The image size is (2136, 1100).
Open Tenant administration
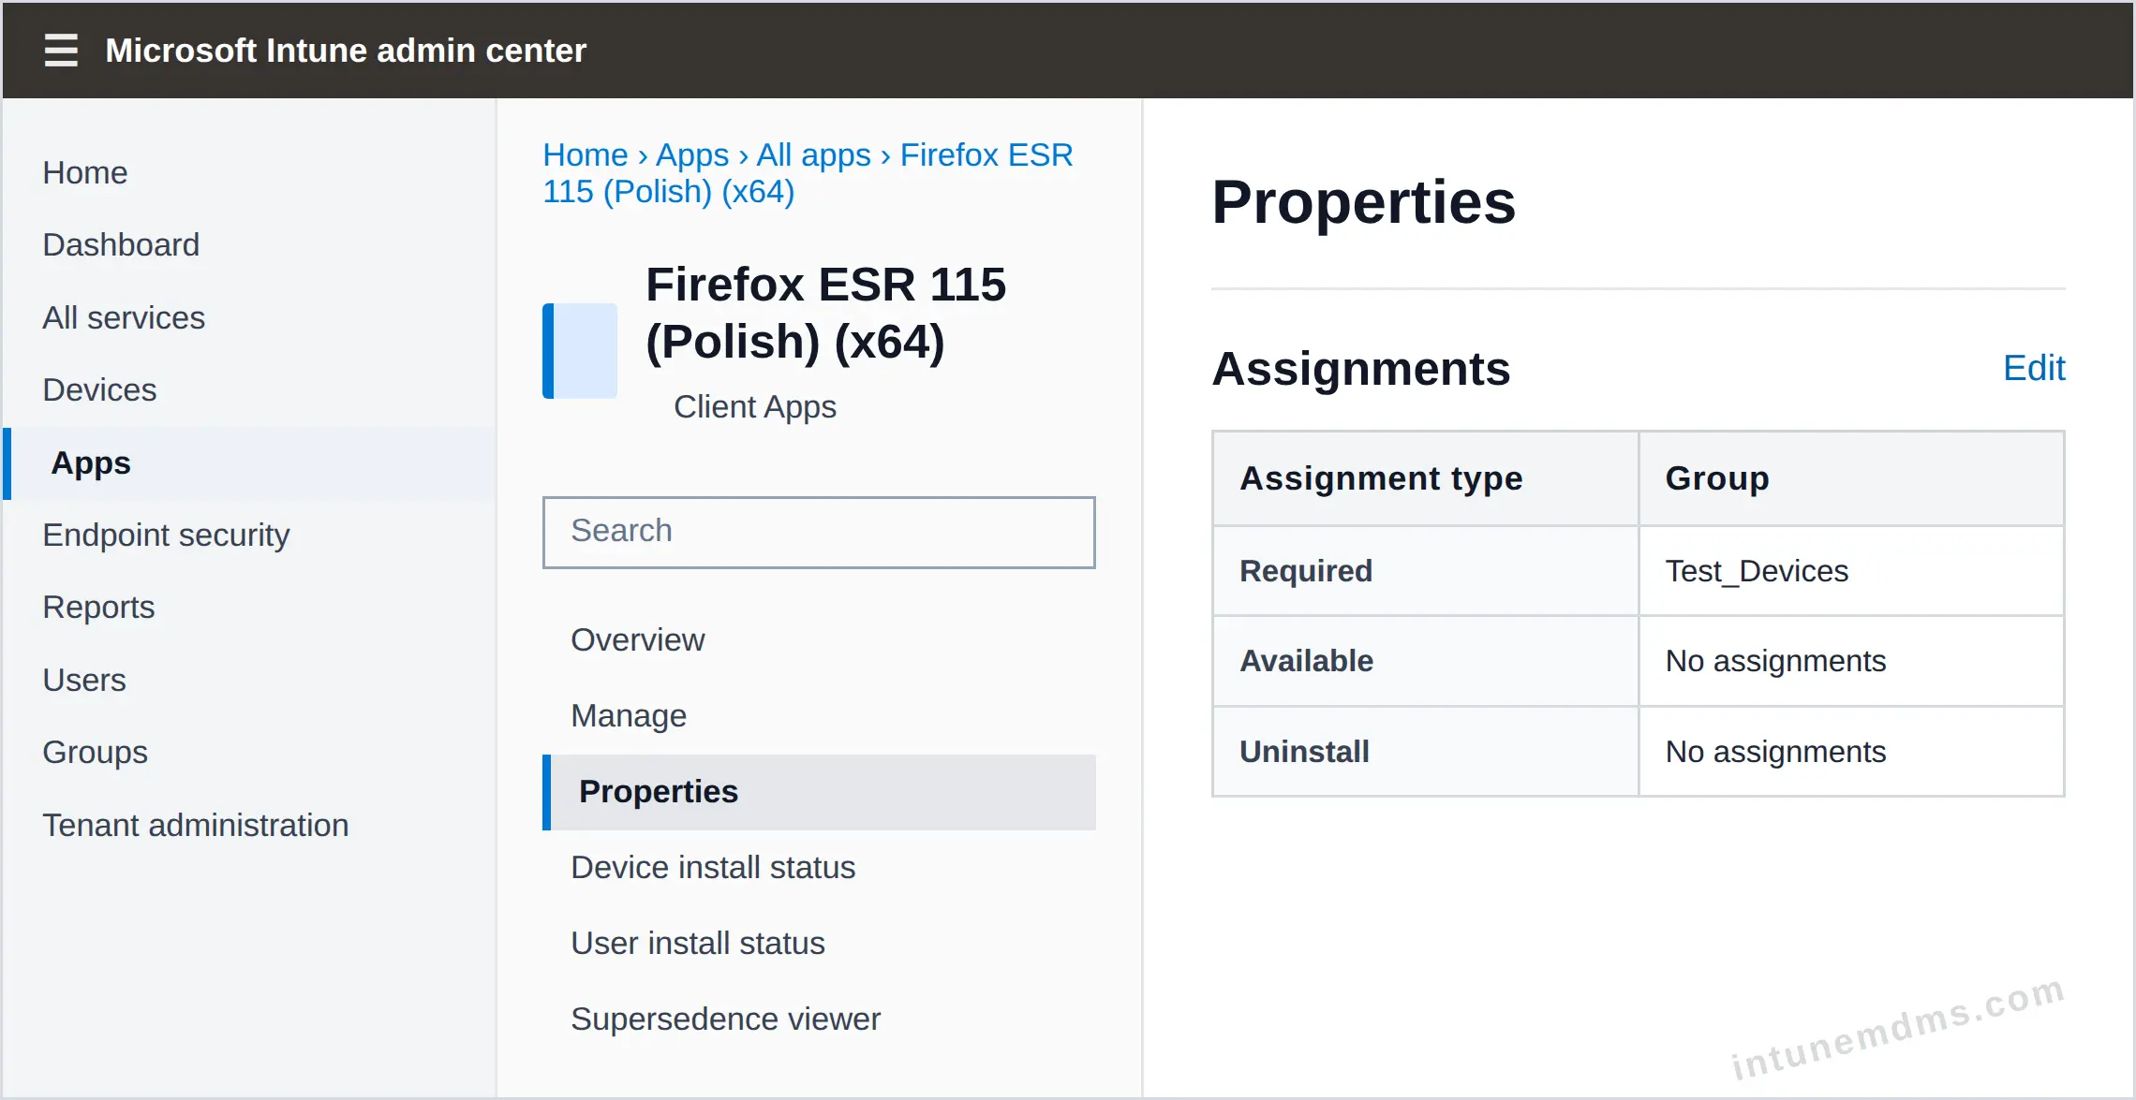(196, 825)
